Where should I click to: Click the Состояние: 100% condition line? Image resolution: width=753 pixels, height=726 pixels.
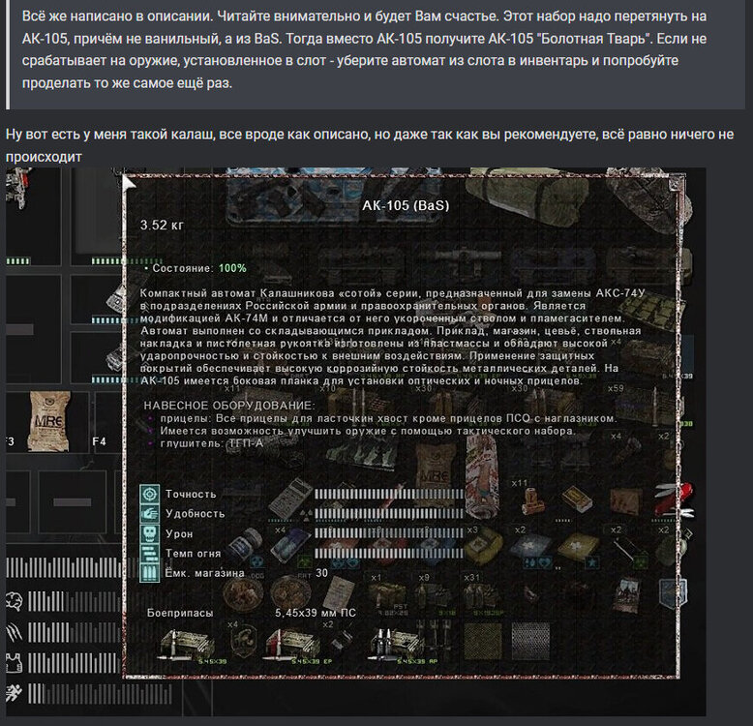coord(196,268)
